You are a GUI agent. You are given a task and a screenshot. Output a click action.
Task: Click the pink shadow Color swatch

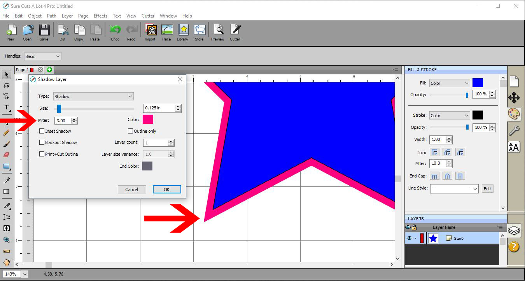coord(148,119)
